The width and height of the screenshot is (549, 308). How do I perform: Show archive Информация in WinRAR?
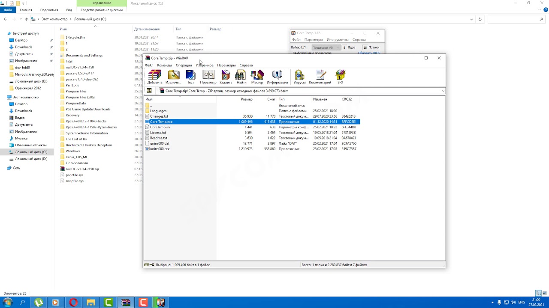[277, 77]
